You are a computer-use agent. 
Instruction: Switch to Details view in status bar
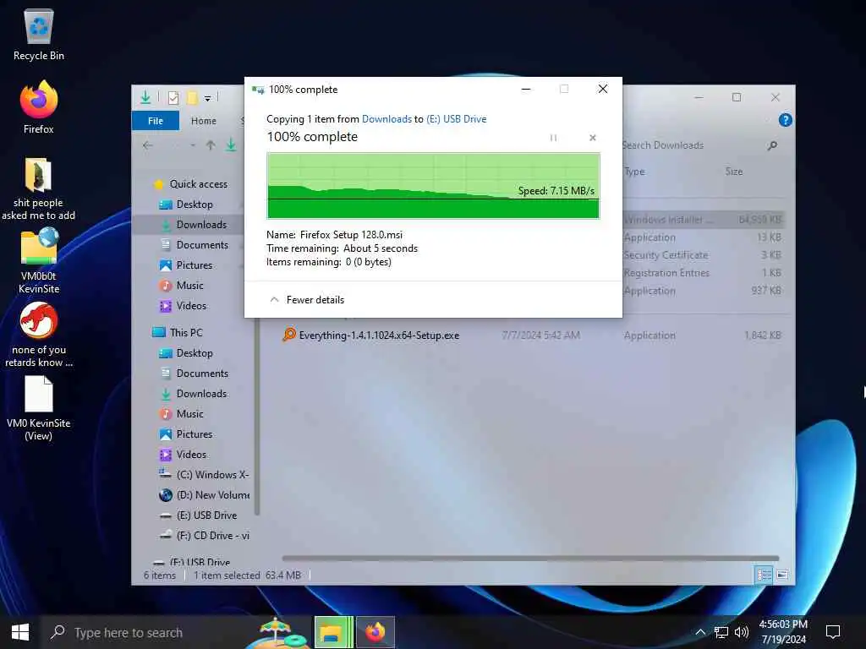pyautogui.click(x=765, y=575)
